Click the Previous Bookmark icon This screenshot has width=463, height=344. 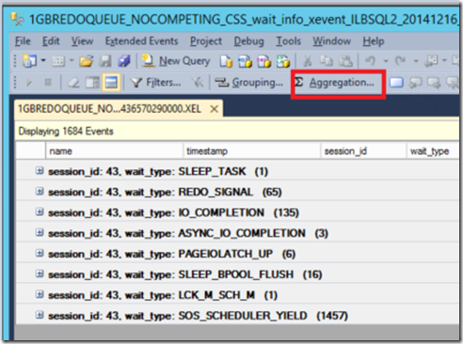coord(415,83)
